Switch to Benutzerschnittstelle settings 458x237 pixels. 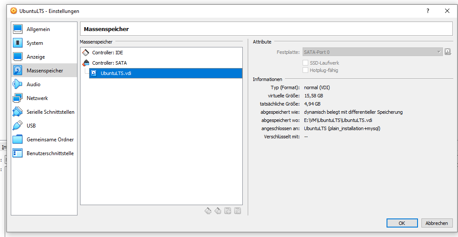[x=44, y=153]
